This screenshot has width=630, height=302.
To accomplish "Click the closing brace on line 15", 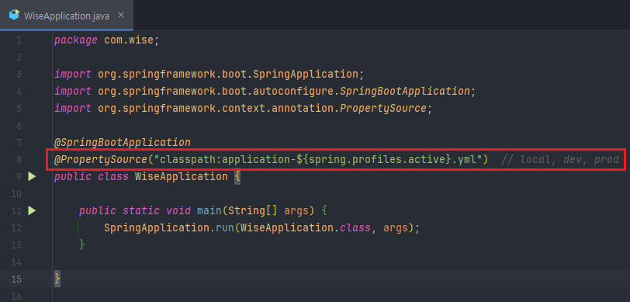I will click(57, 278).
